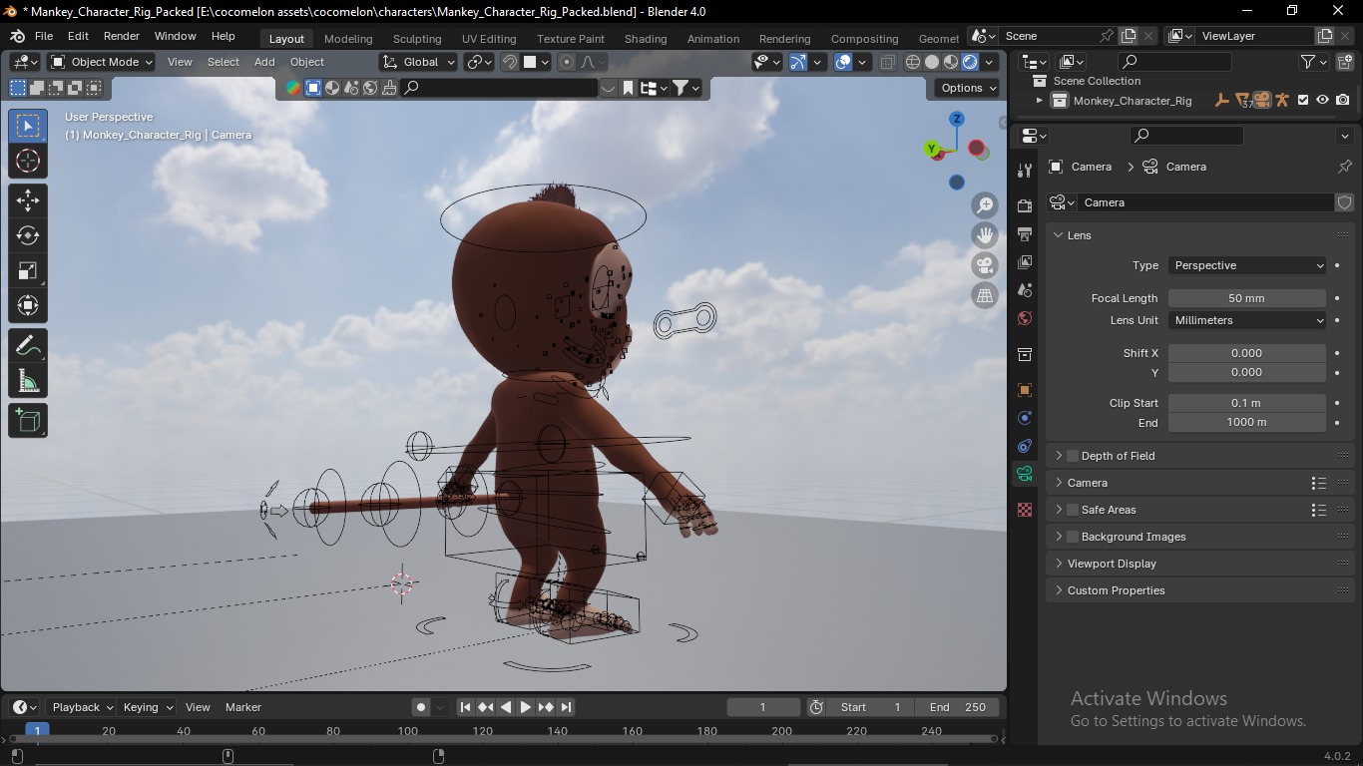The image size is (1363, 766).
Task: Click the Shift X value field
Action: coord(1247,353)
